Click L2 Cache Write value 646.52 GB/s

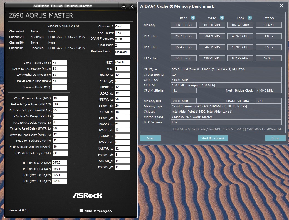pyautogui.click(x=212, y=47)
